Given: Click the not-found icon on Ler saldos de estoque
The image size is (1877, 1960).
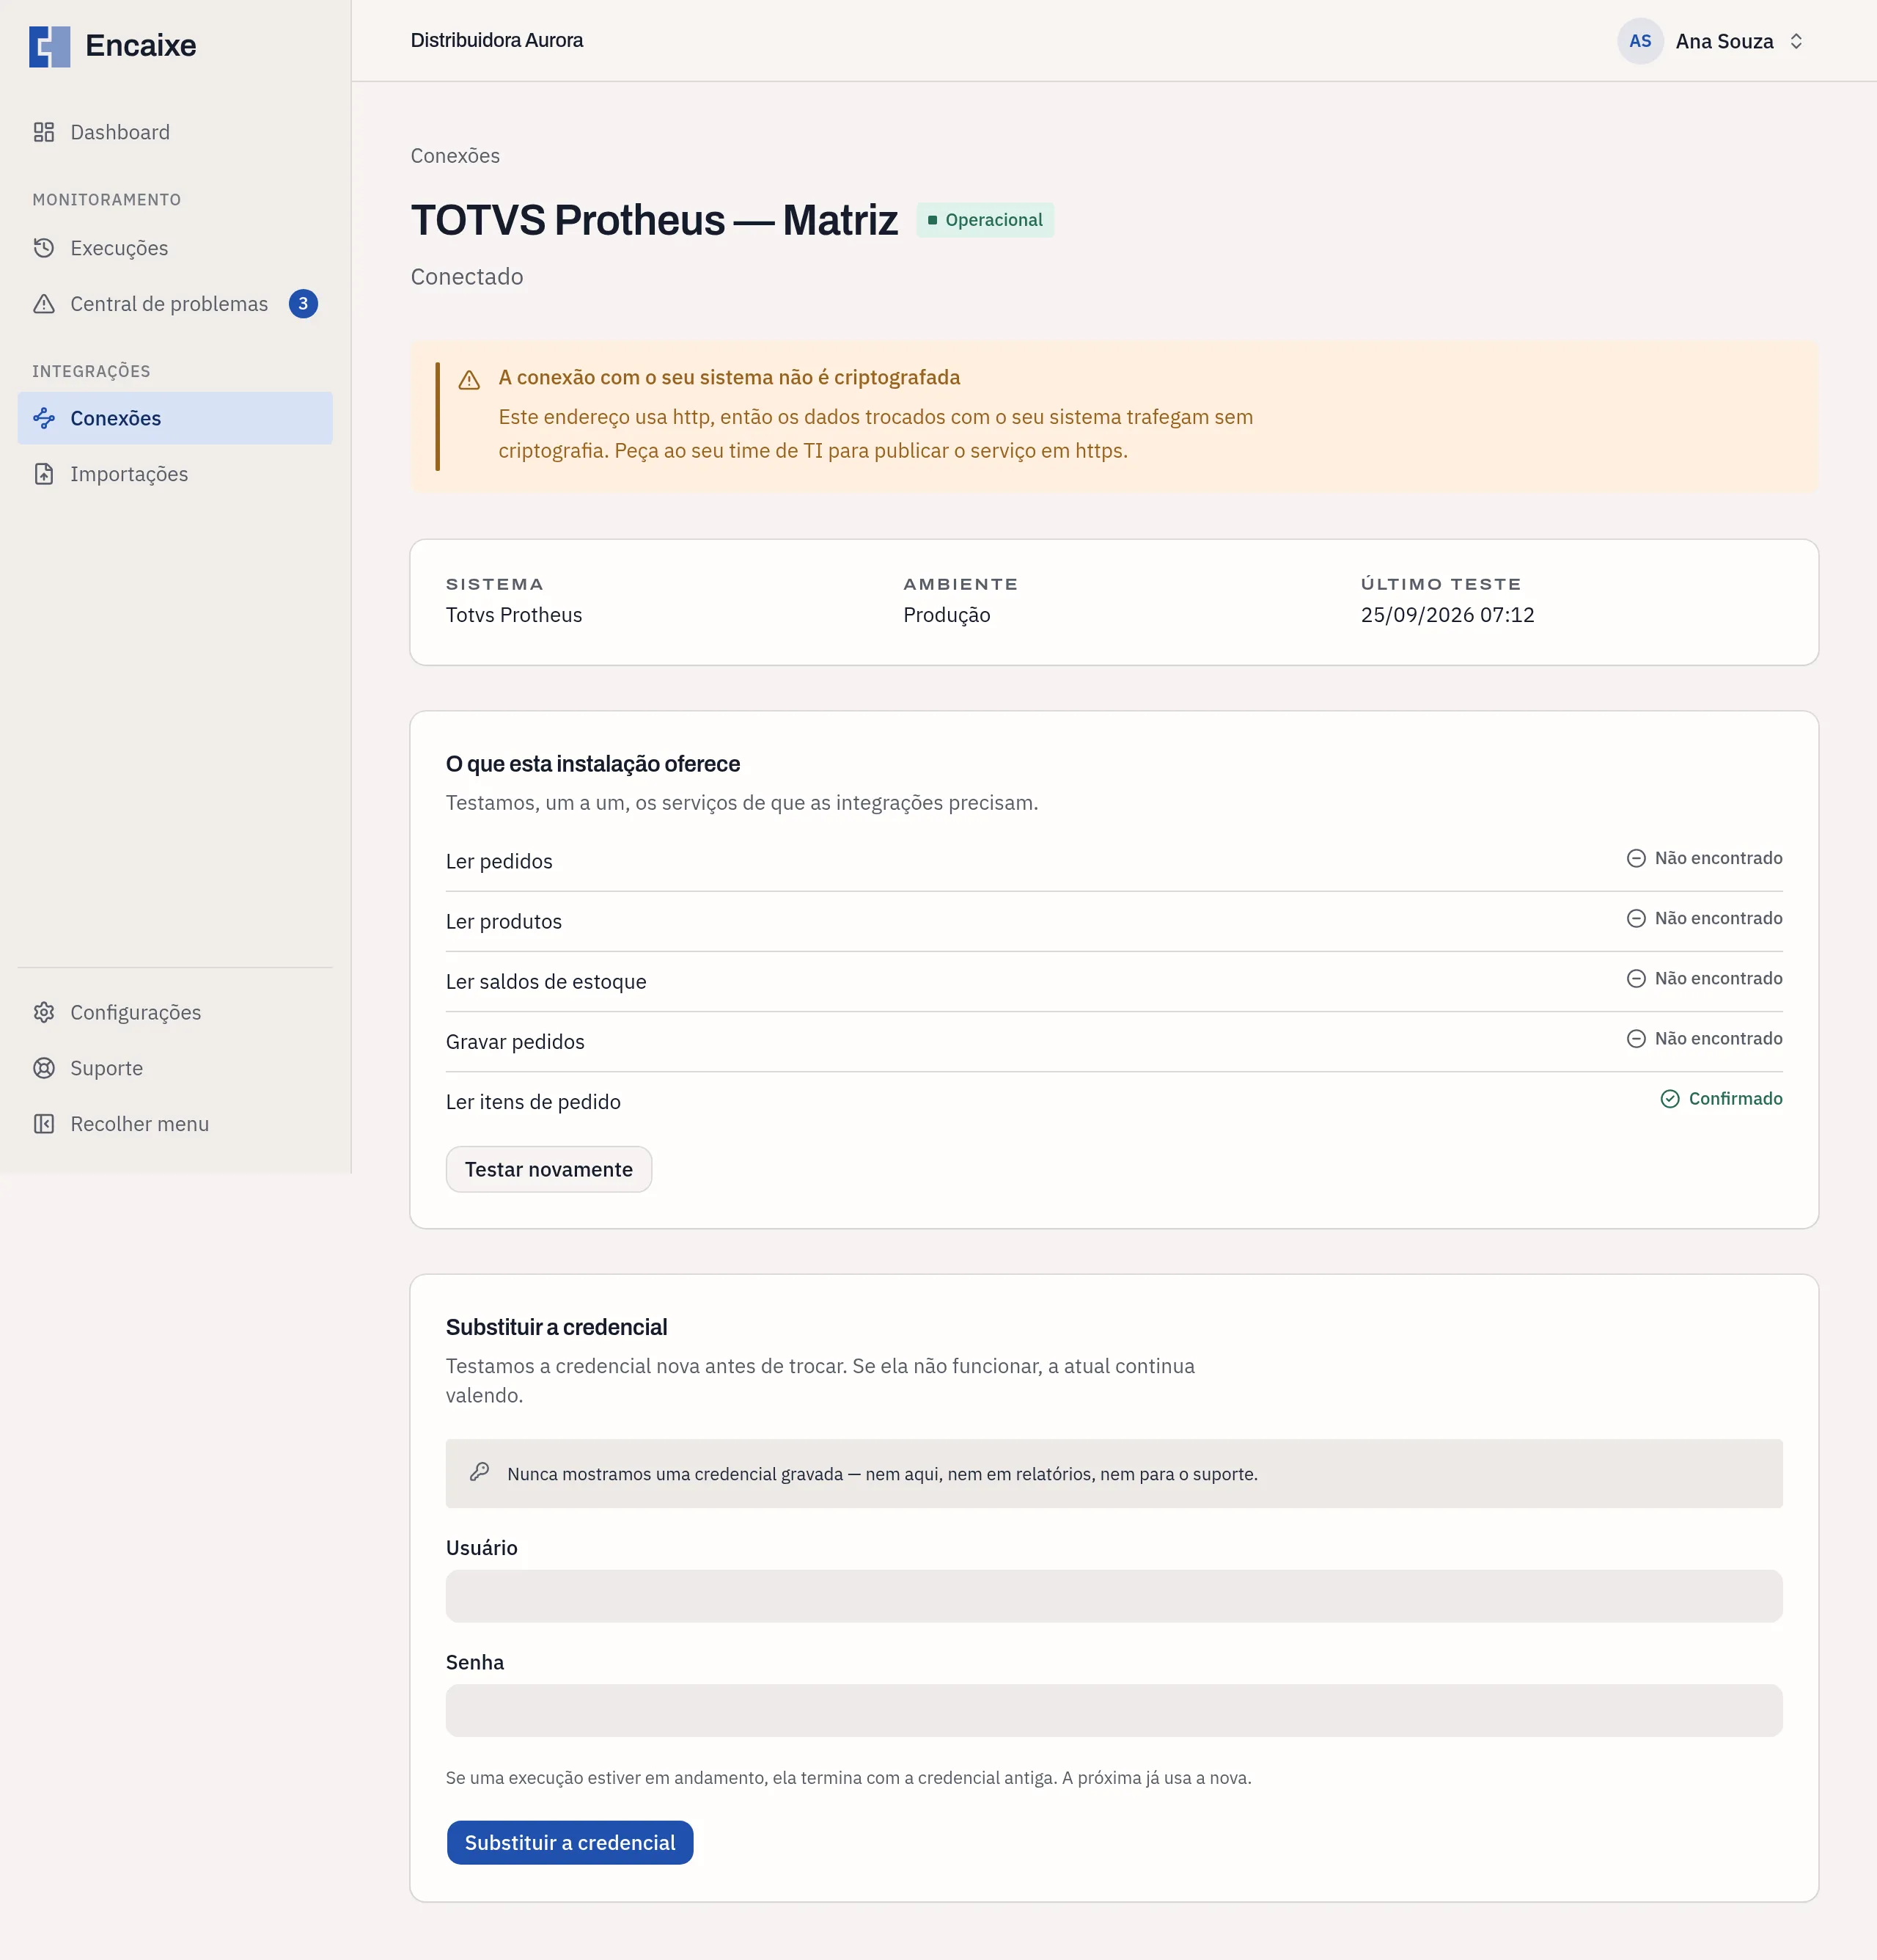Looking at the screenshot, I should [x=1635, y=979].
